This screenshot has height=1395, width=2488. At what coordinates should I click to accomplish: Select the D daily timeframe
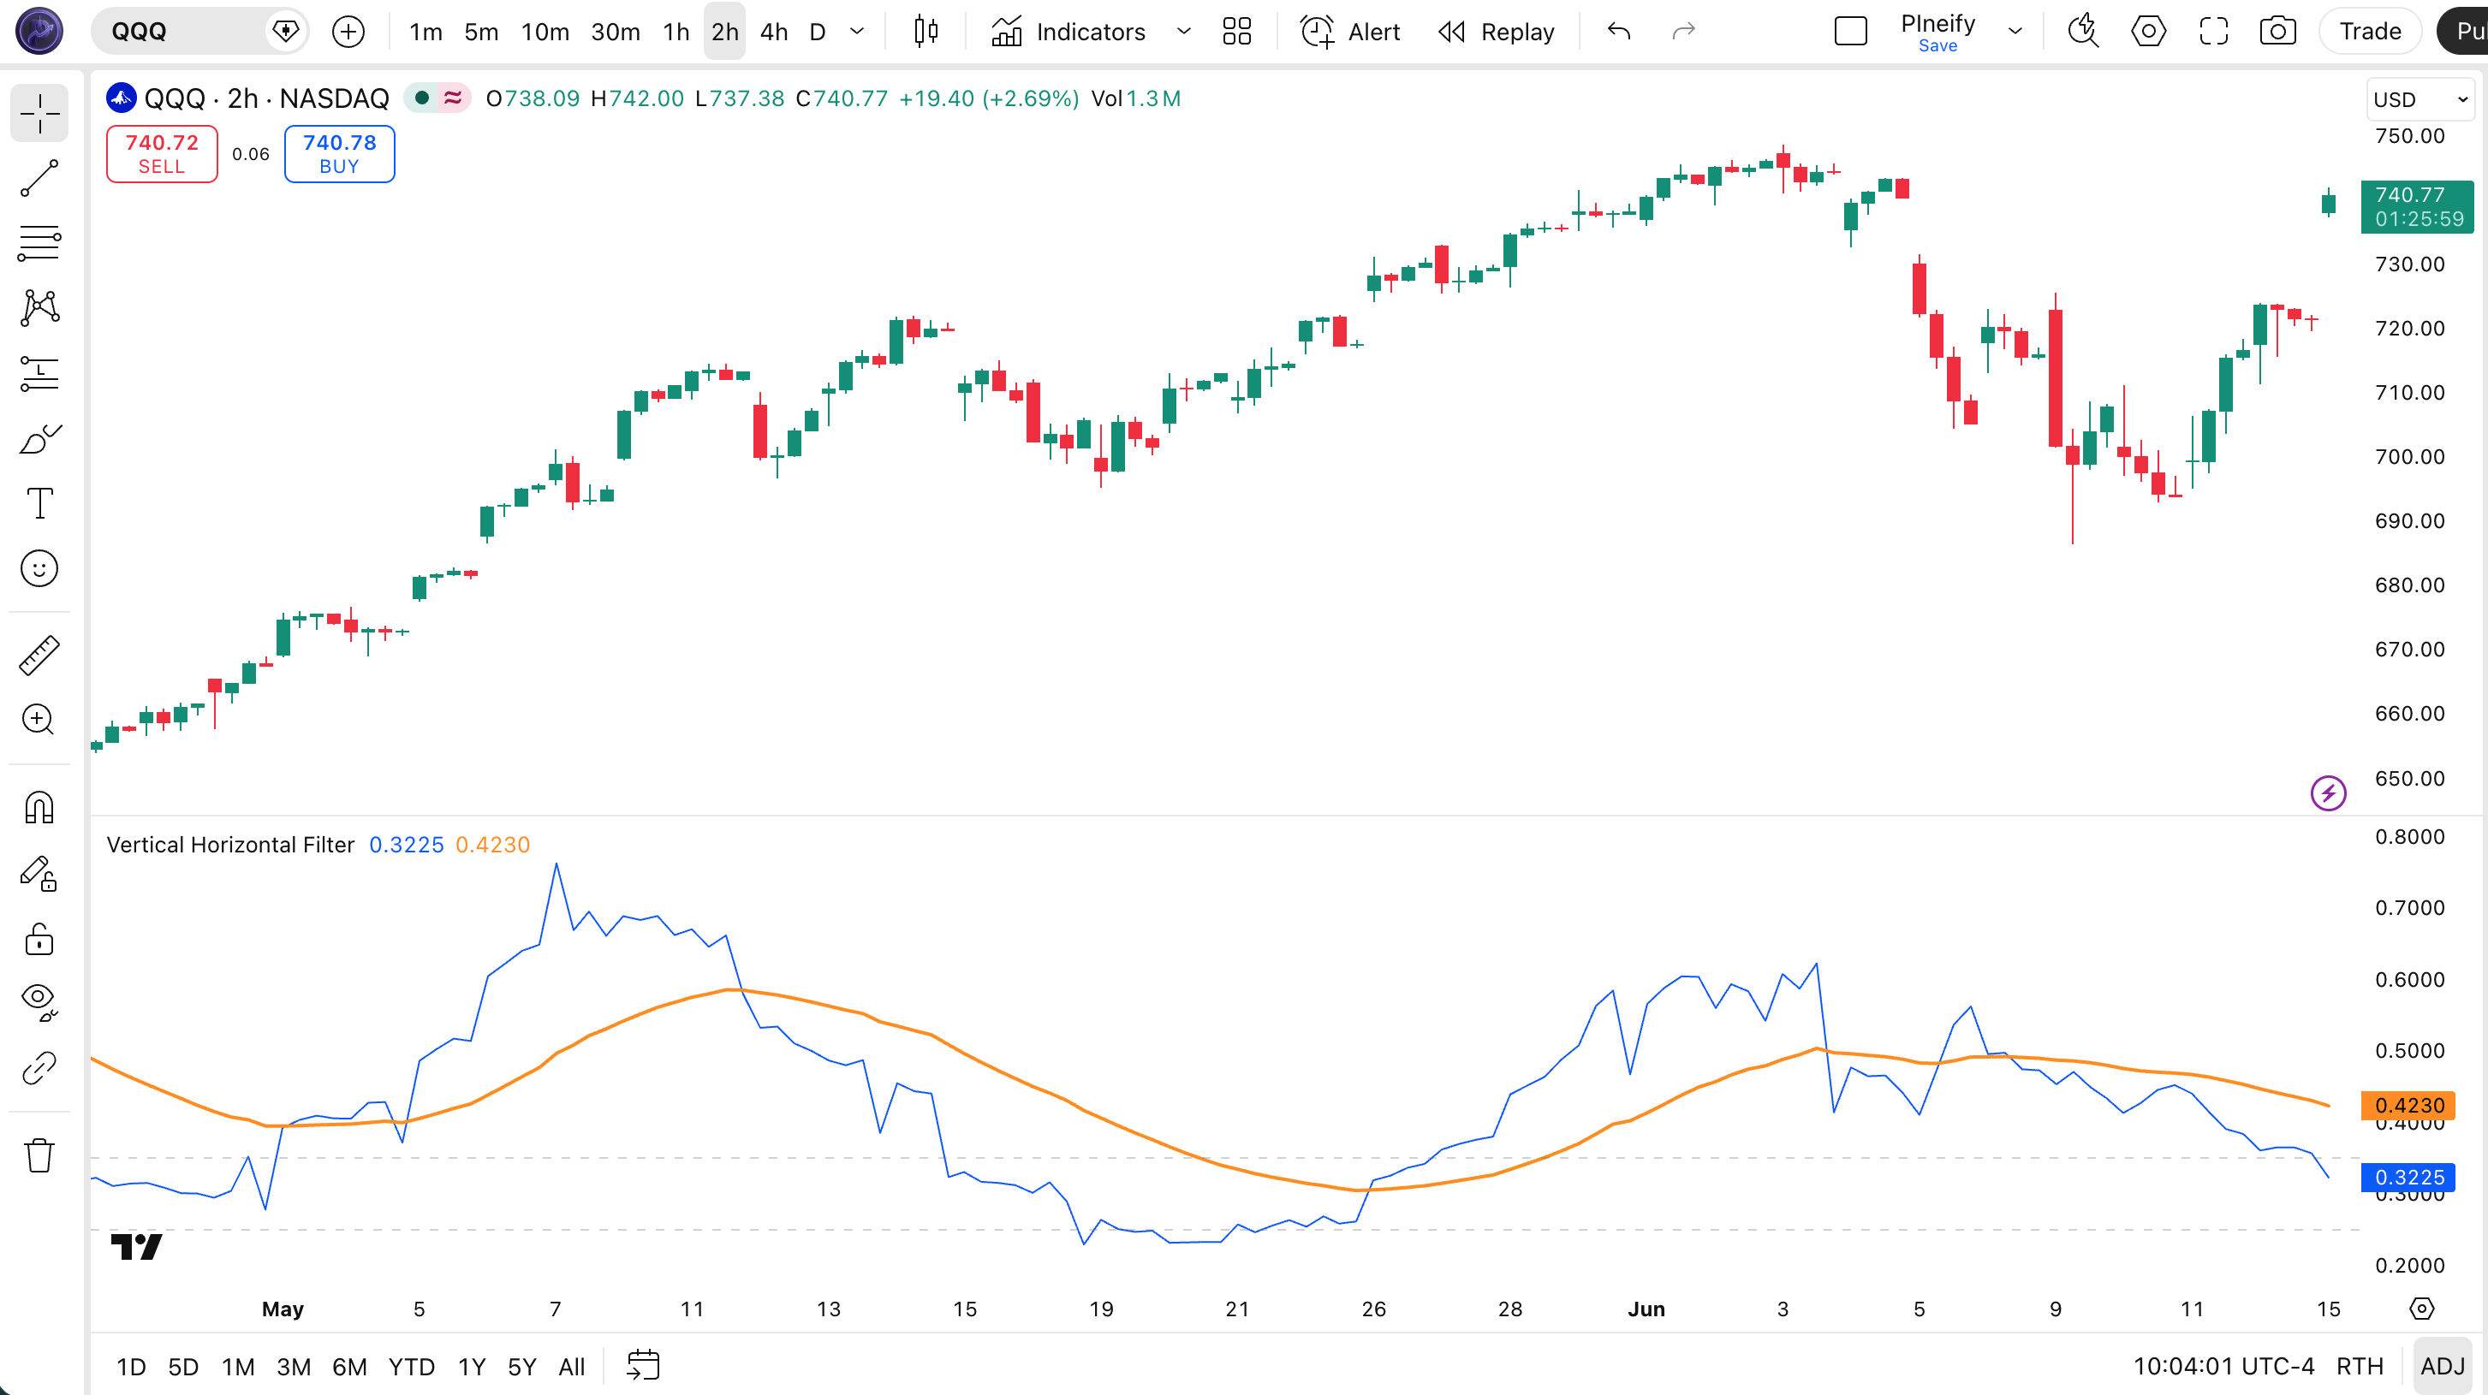pyautogui.click(x=817, y=32)
